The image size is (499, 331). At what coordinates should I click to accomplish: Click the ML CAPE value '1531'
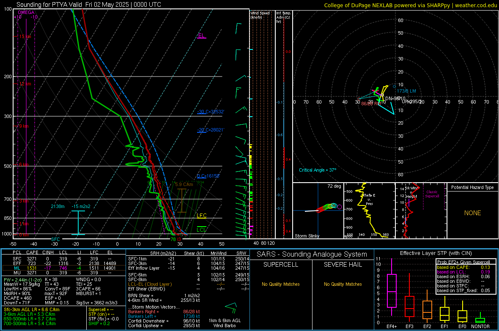coord(32,268)
